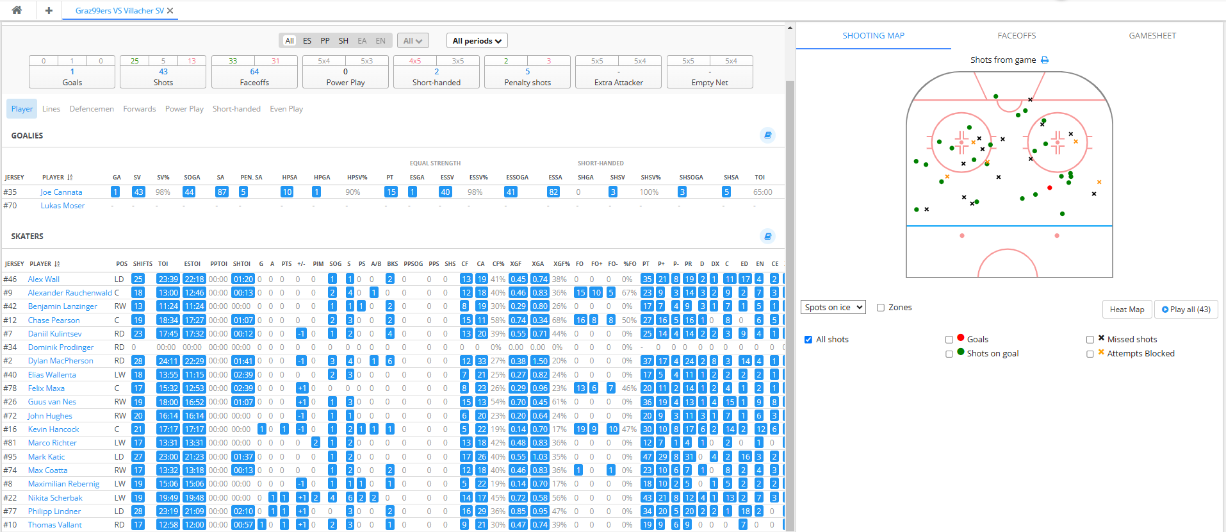Click the export icon in Goalies section
The height and width of the screenshot is (532, 1226).
767,135
